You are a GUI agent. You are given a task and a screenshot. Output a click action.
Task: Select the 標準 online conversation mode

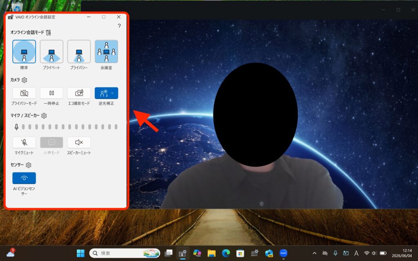[24, 51]
